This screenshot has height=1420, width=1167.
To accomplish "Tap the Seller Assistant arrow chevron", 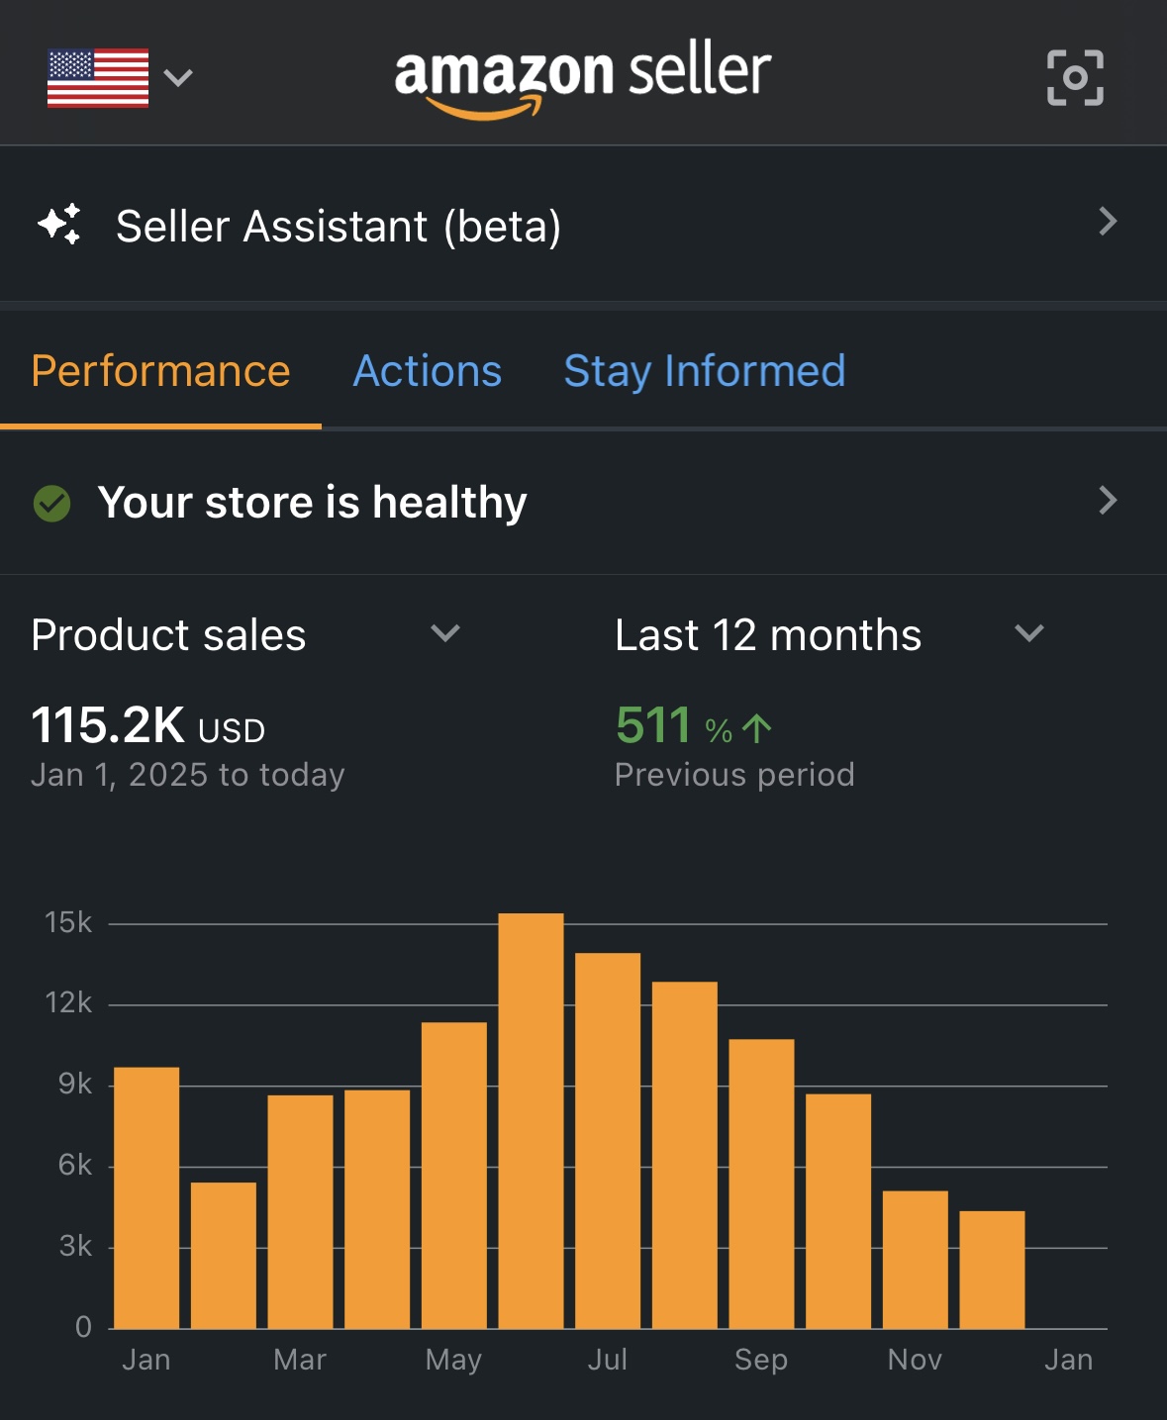I will (1108, 222).
